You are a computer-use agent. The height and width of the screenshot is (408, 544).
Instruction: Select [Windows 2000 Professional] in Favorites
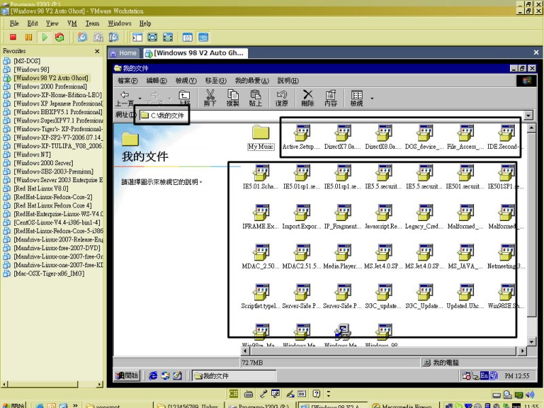50,86
